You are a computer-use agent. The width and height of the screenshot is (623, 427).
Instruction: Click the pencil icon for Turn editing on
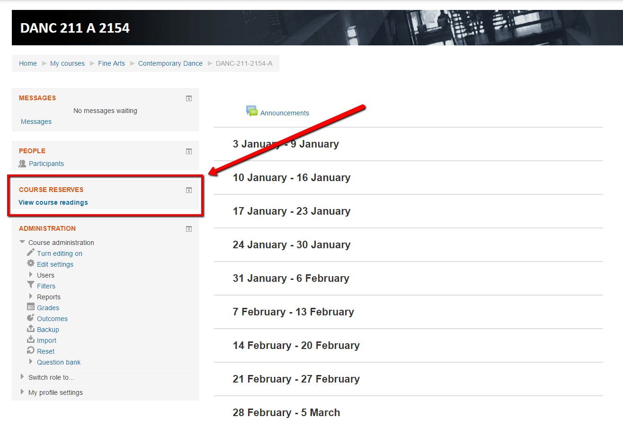coord(31,253)
